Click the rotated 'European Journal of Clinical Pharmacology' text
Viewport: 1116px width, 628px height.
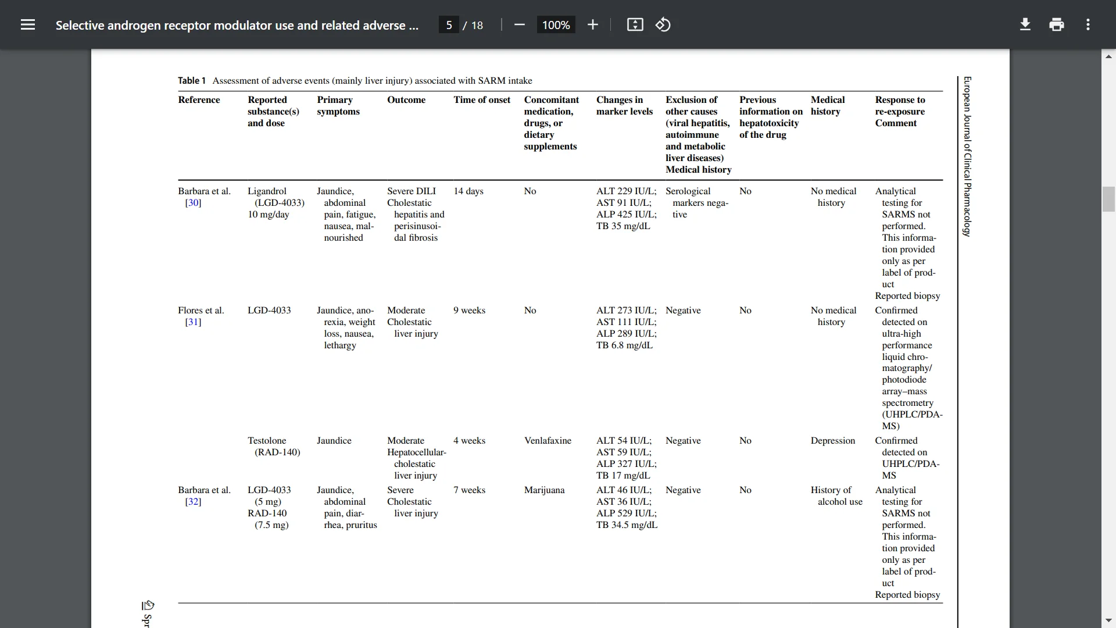[x=967, y=156]
